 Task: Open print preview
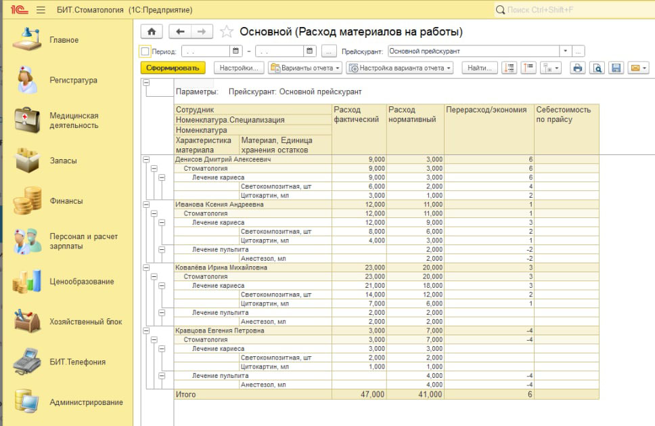tap(597, 68)
